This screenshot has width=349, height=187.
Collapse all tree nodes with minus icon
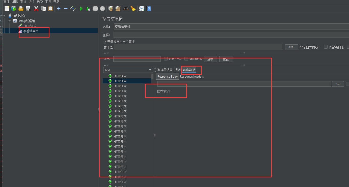tap(66, 9)
